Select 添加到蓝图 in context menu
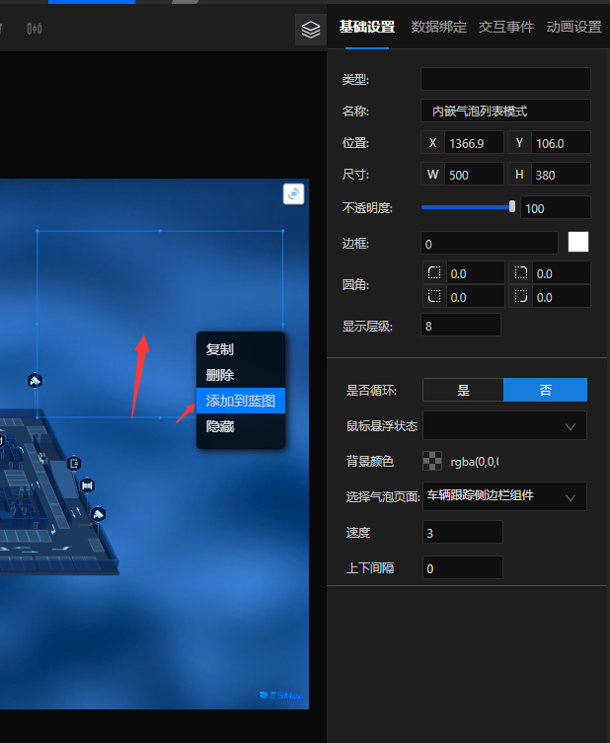 coord(241,401)
